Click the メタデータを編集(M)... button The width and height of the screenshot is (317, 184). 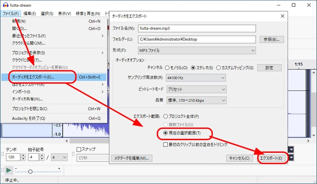(132, 158)
